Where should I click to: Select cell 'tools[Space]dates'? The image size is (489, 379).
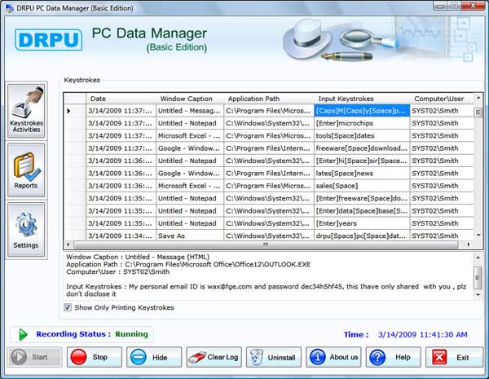tap(362, 135)
